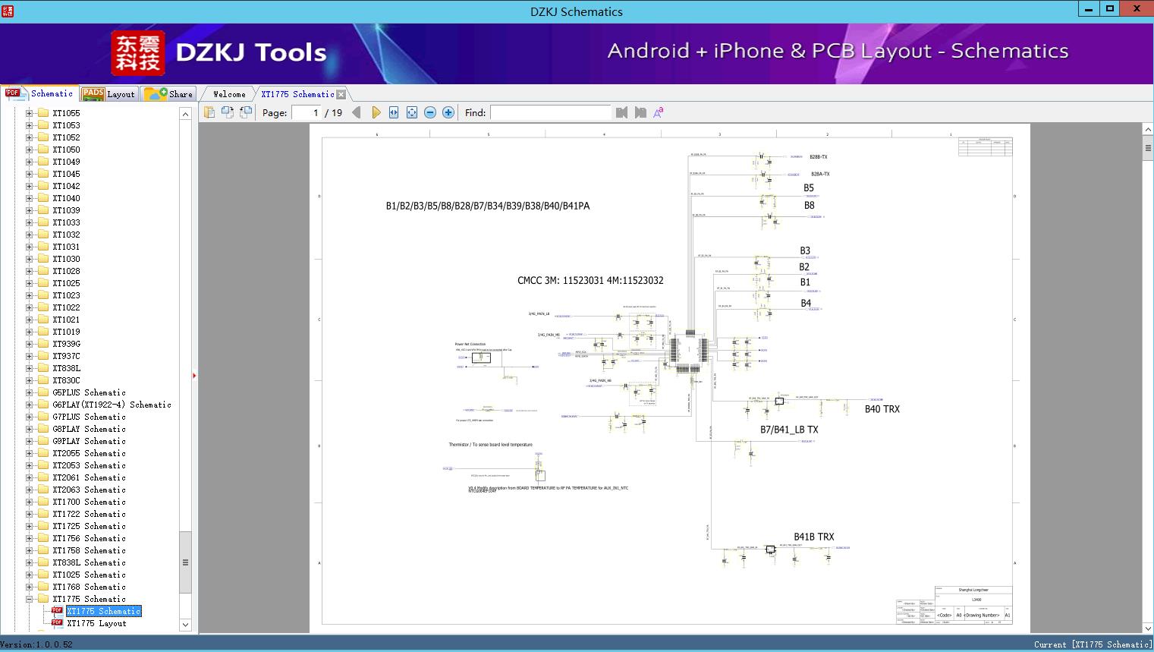1154x652 pixels.
Task: Click the document view scroll-down arrow
Action: [x=1148, y=628]
